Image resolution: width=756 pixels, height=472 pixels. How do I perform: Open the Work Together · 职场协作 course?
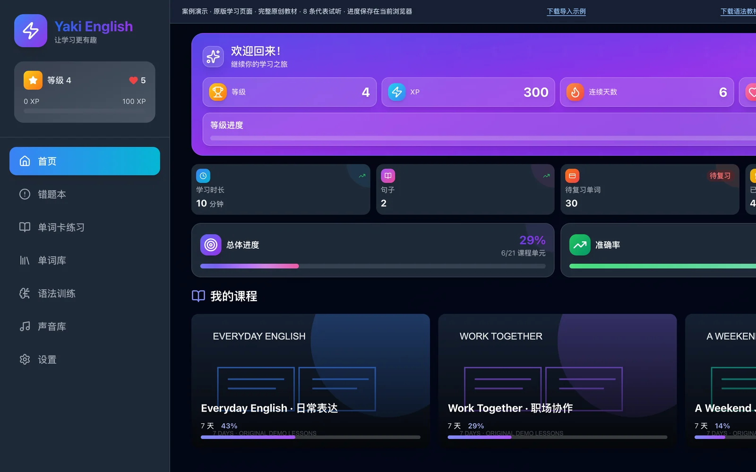[x=558, y=380]
